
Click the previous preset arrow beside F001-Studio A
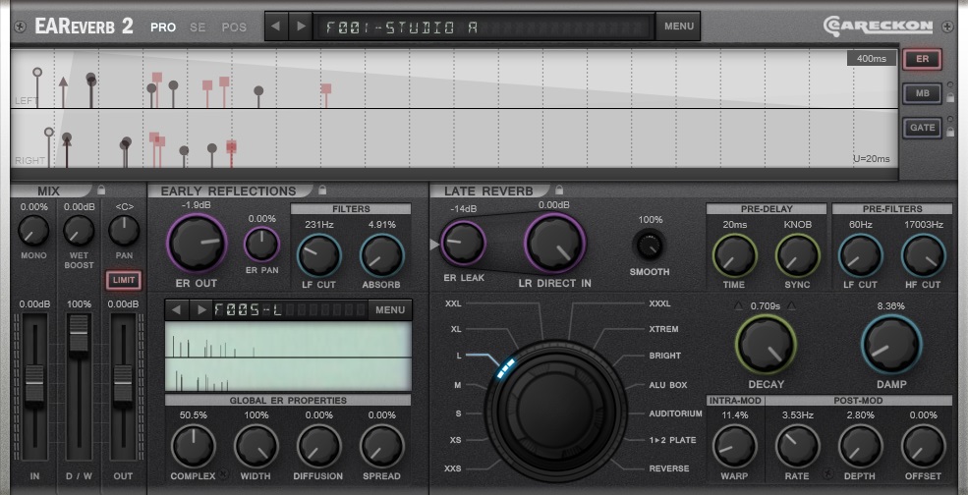coord(277,27)
